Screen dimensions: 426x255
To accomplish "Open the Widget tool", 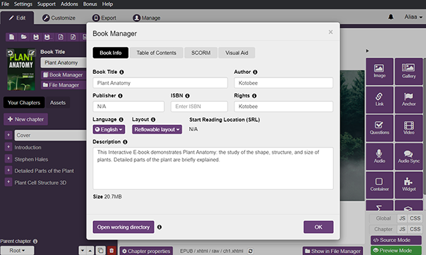I will coord(408,184).
